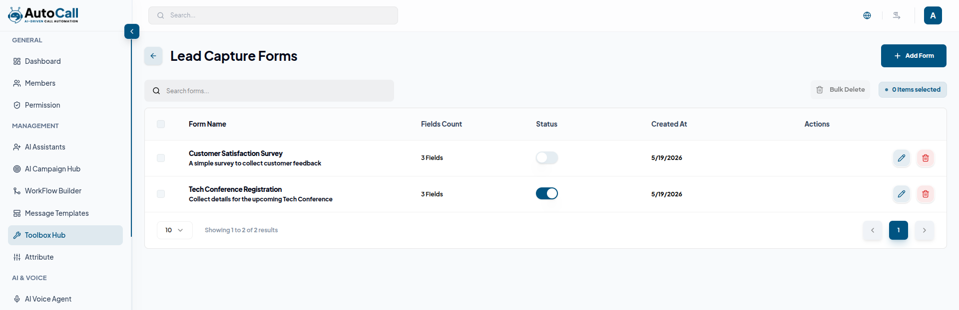Click the Created At column header
The width and height of the screenshot is (959, 310).
[x=669, y=124]
